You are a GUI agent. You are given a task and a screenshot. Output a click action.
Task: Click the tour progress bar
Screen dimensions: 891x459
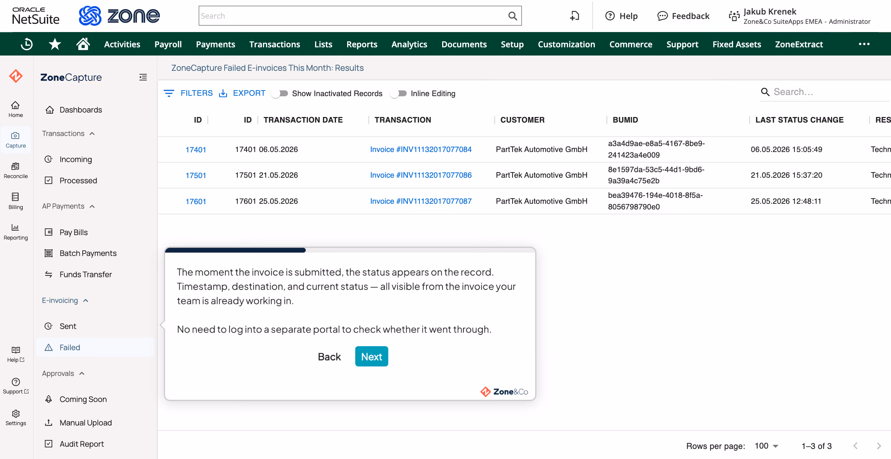coord(350,250)
